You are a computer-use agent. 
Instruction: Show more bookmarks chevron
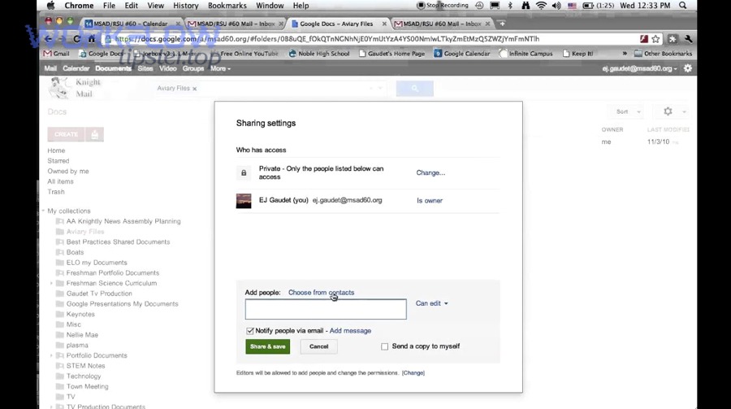[x=625, y=54]
